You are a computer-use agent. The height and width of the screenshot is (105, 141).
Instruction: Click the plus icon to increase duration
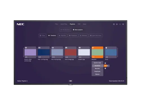105,63
